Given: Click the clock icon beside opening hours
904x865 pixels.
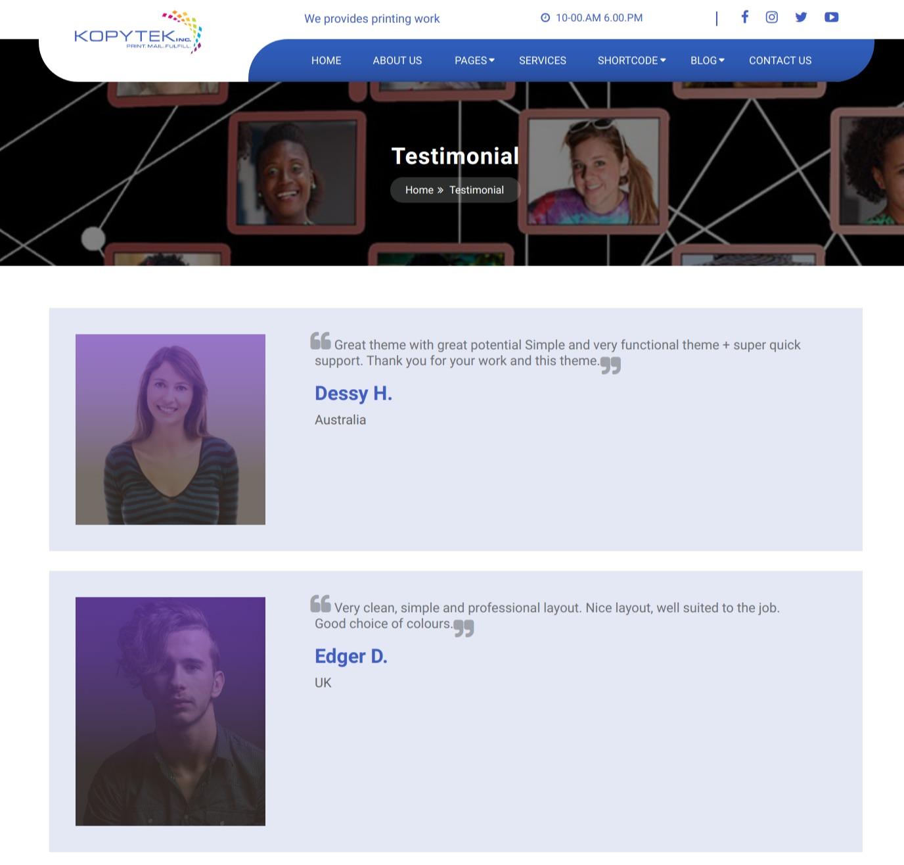Looking at the screenshot, I should point(545,18).
